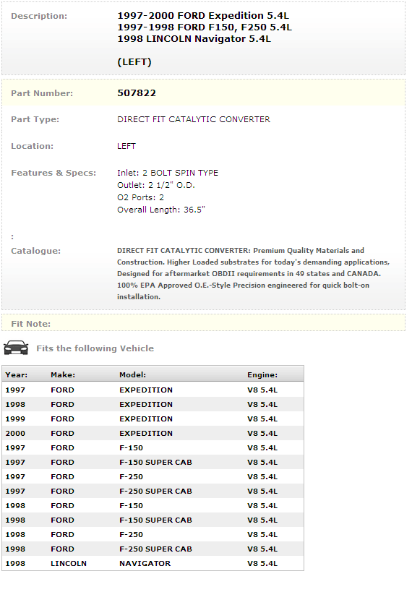Click the 1999 year cell
Screen dimensions: 412x592
click(x=15, y=419)
